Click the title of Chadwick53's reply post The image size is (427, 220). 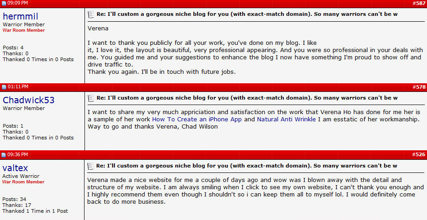click(247, 98)
